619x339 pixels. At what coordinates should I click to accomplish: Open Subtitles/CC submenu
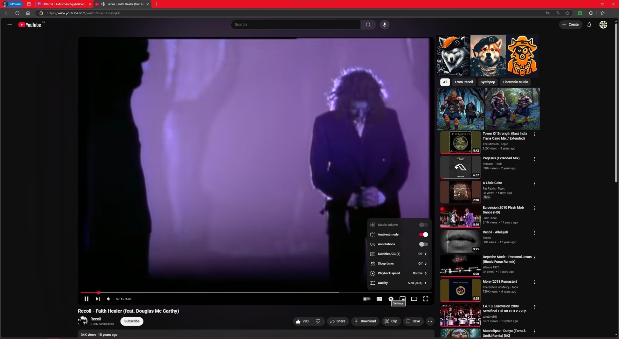coord(399,254)
